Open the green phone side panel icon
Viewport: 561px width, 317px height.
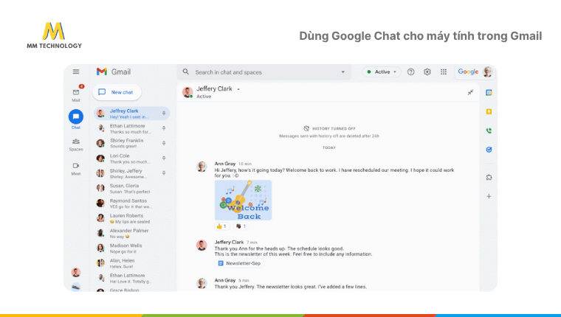click(489, 130)
